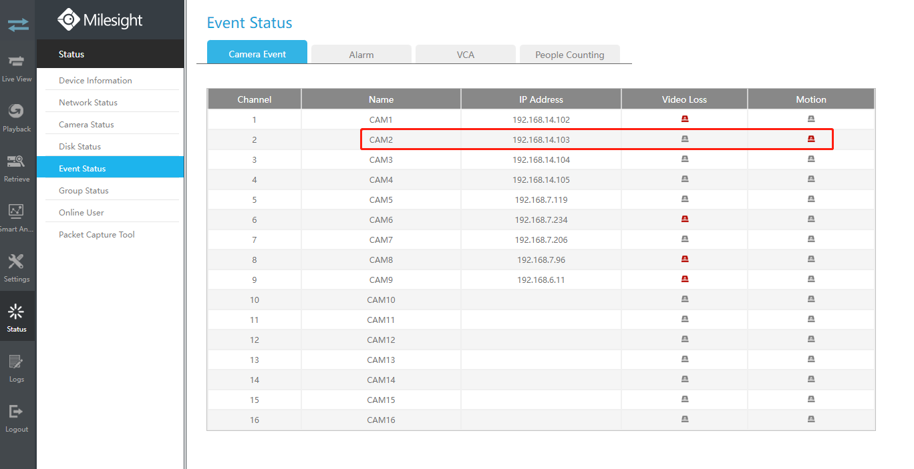Click IP address 192.168.6.11
Image resolution: width=914 pixels, height=469 pixels.
[x=541, y=280]
